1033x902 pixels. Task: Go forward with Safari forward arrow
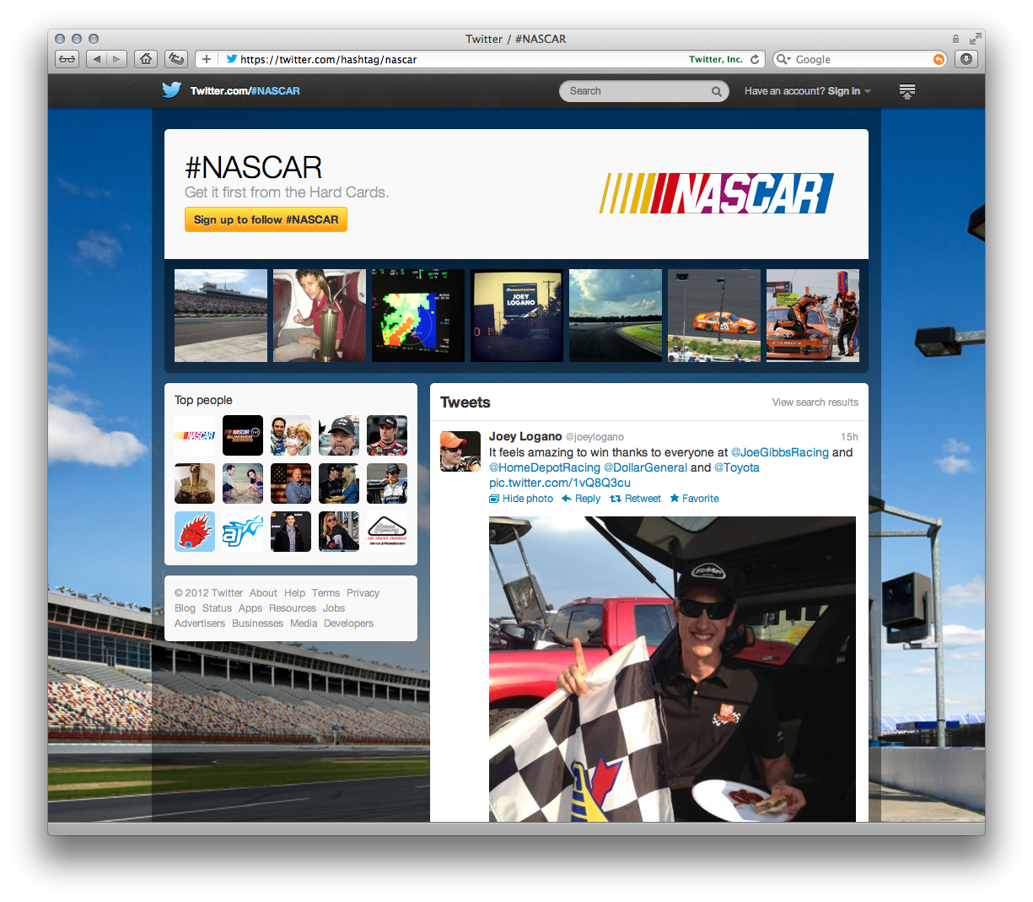(x=117, y=59)
